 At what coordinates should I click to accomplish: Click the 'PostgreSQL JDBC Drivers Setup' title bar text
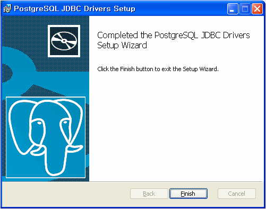74,8
